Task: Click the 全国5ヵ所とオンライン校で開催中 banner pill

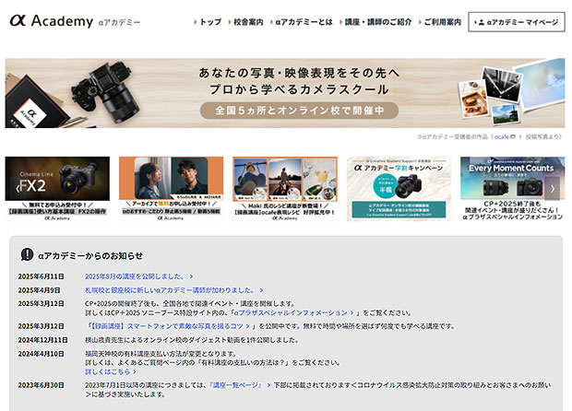Action: click(x=299, y=111)
